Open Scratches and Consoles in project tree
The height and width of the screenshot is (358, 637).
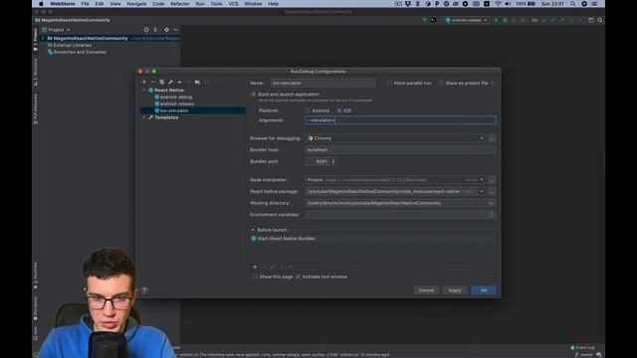[80, 52]
